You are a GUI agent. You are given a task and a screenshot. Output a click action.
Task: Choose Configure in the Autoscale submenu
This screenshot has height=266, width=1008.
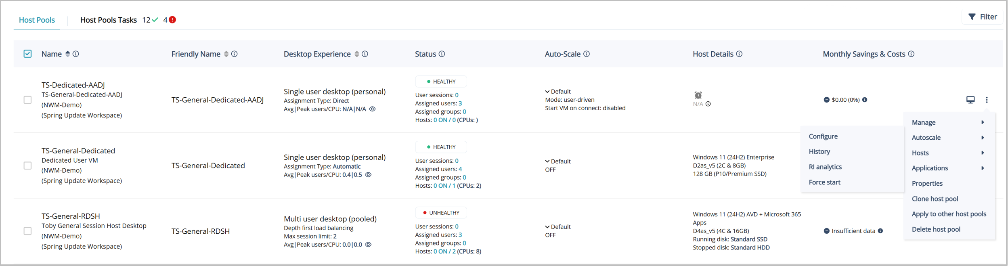[823, 136]
